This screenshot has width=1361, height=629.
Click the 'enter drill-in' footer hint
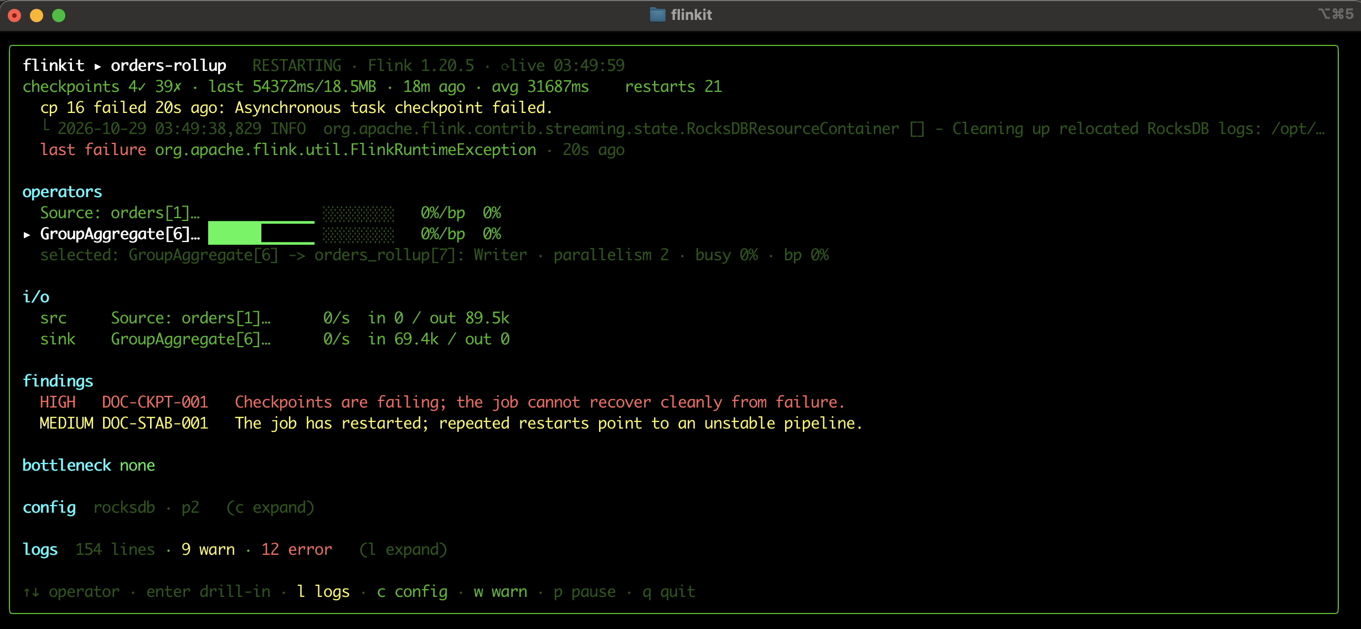tap(208, 592)
